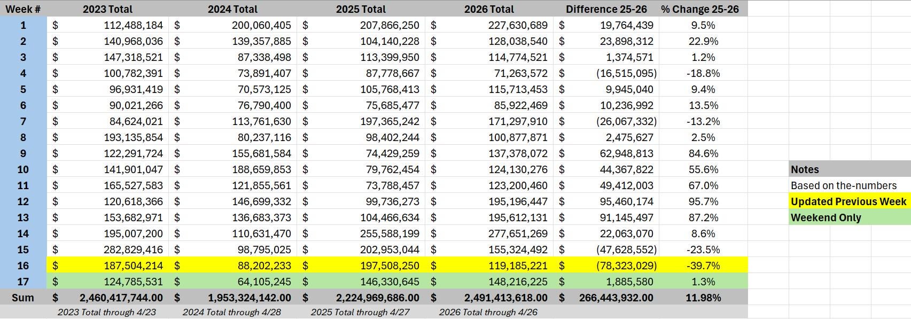Select the green Weekend Only legend cell
911x319 pixels.
[x=848, y=217]
